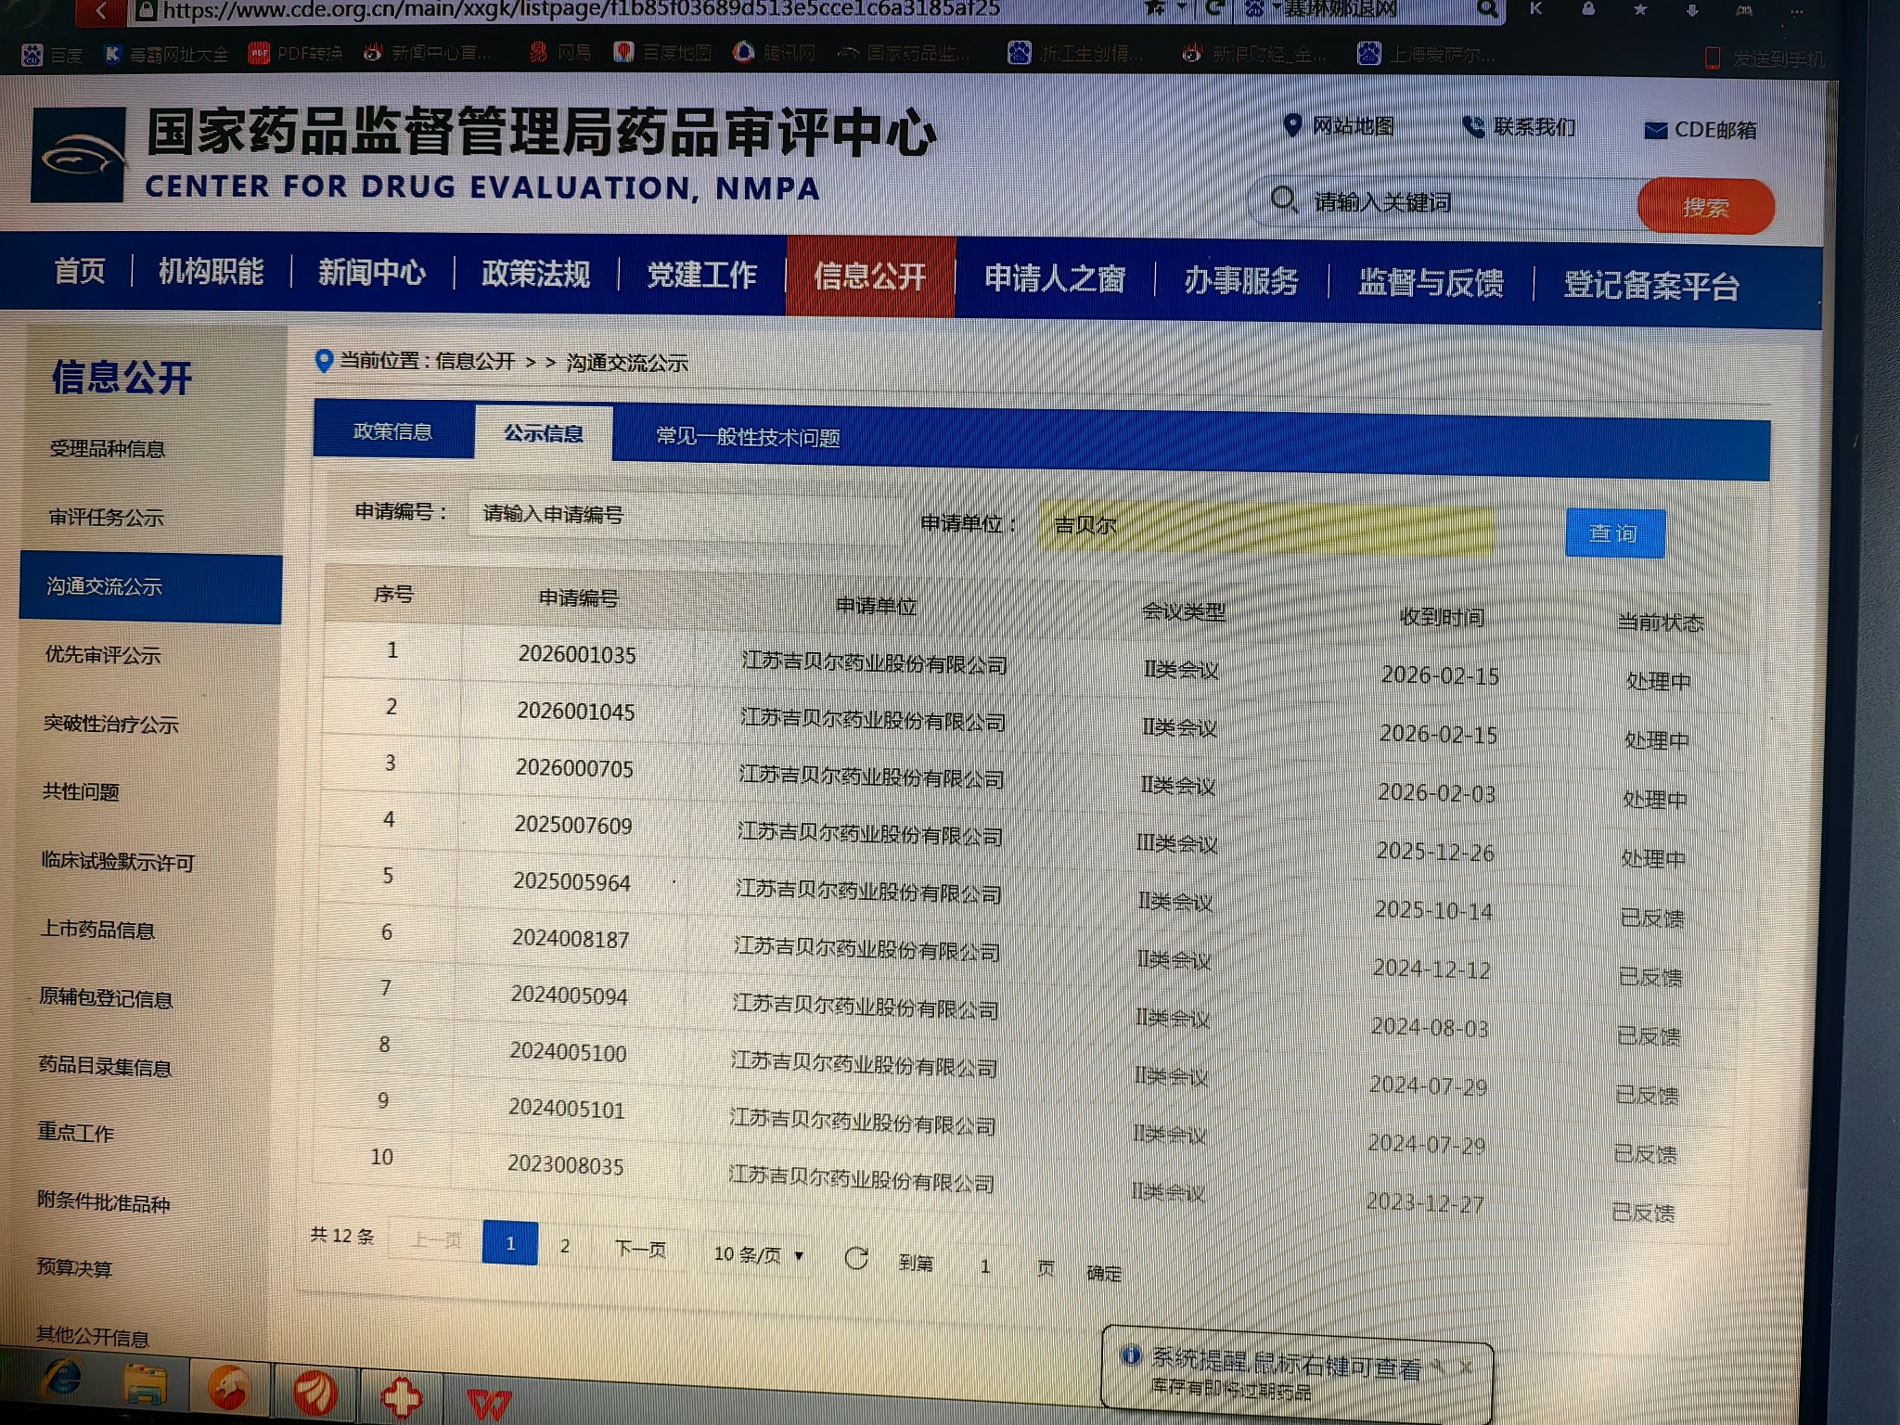The height and width of the screenshot is (1425, 1900).
Task: Launch WPS Office from taskbar
Action: [488, 1403]
